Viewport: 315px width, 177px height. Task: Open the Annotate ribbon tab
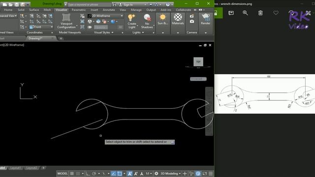(109, 10)
